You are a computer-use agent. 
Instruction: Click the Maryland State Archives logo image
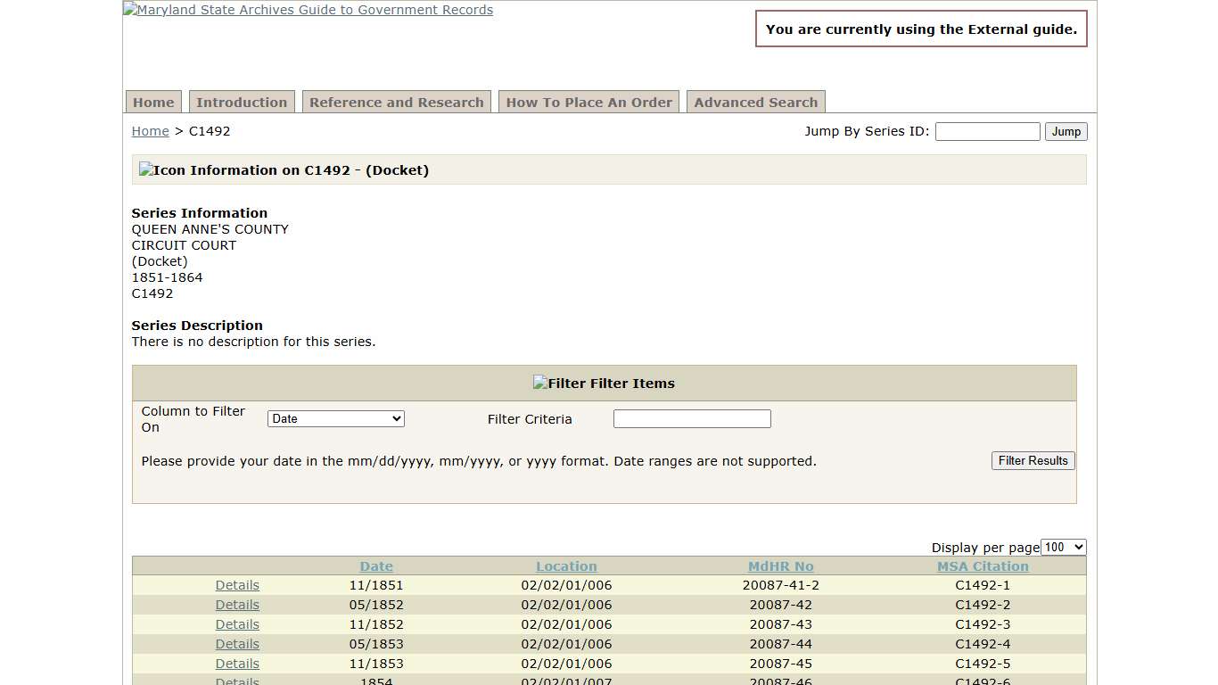308,11
